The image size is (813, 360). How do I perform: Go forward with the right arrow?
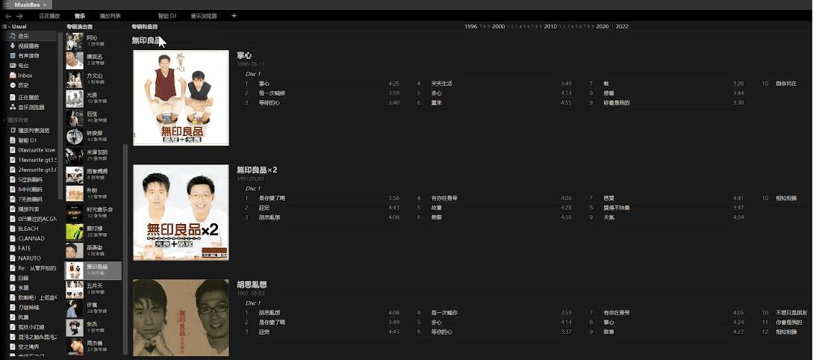(19, 16)
